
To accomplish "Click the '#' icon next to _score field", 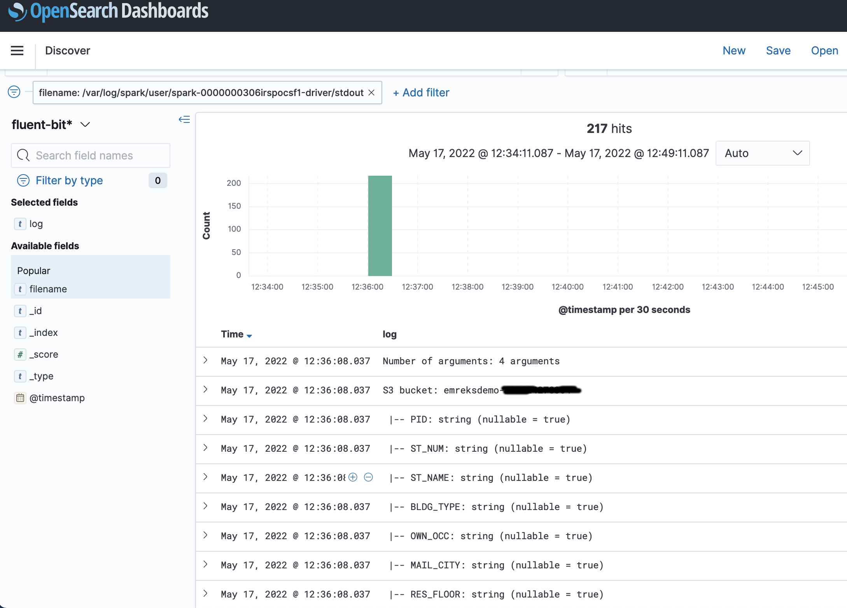I will [x=20, y=354].
